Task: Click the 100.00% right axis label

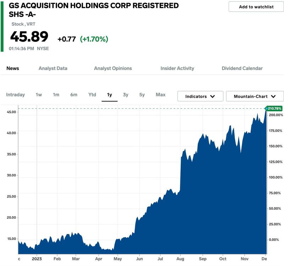Action: pos(276,177)
